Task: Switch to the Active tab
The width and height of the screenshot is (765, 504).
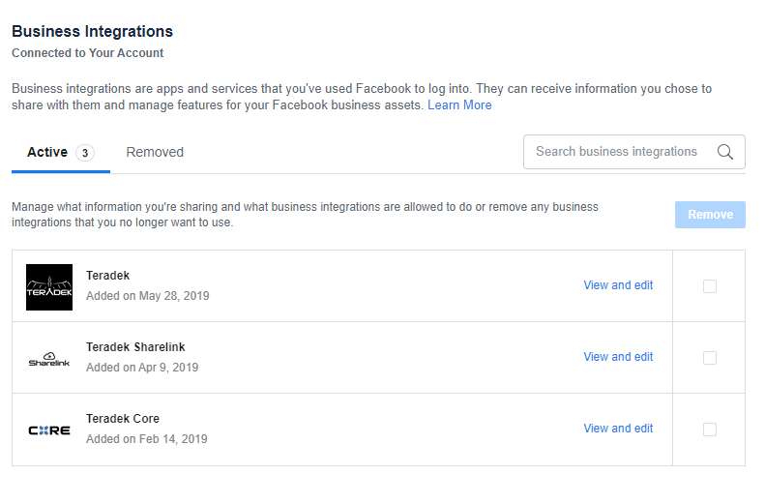Action: pos(47,152)
